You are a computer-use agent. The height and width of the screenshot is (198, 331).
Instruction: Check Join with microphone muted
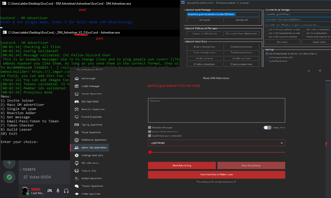click(x=266, y=29)
